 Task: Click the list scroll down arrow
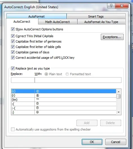coord(119,112)
